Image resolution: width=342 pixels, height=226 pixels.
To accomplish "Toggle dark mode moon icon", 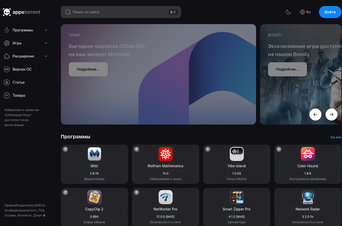I will [288, 12].
